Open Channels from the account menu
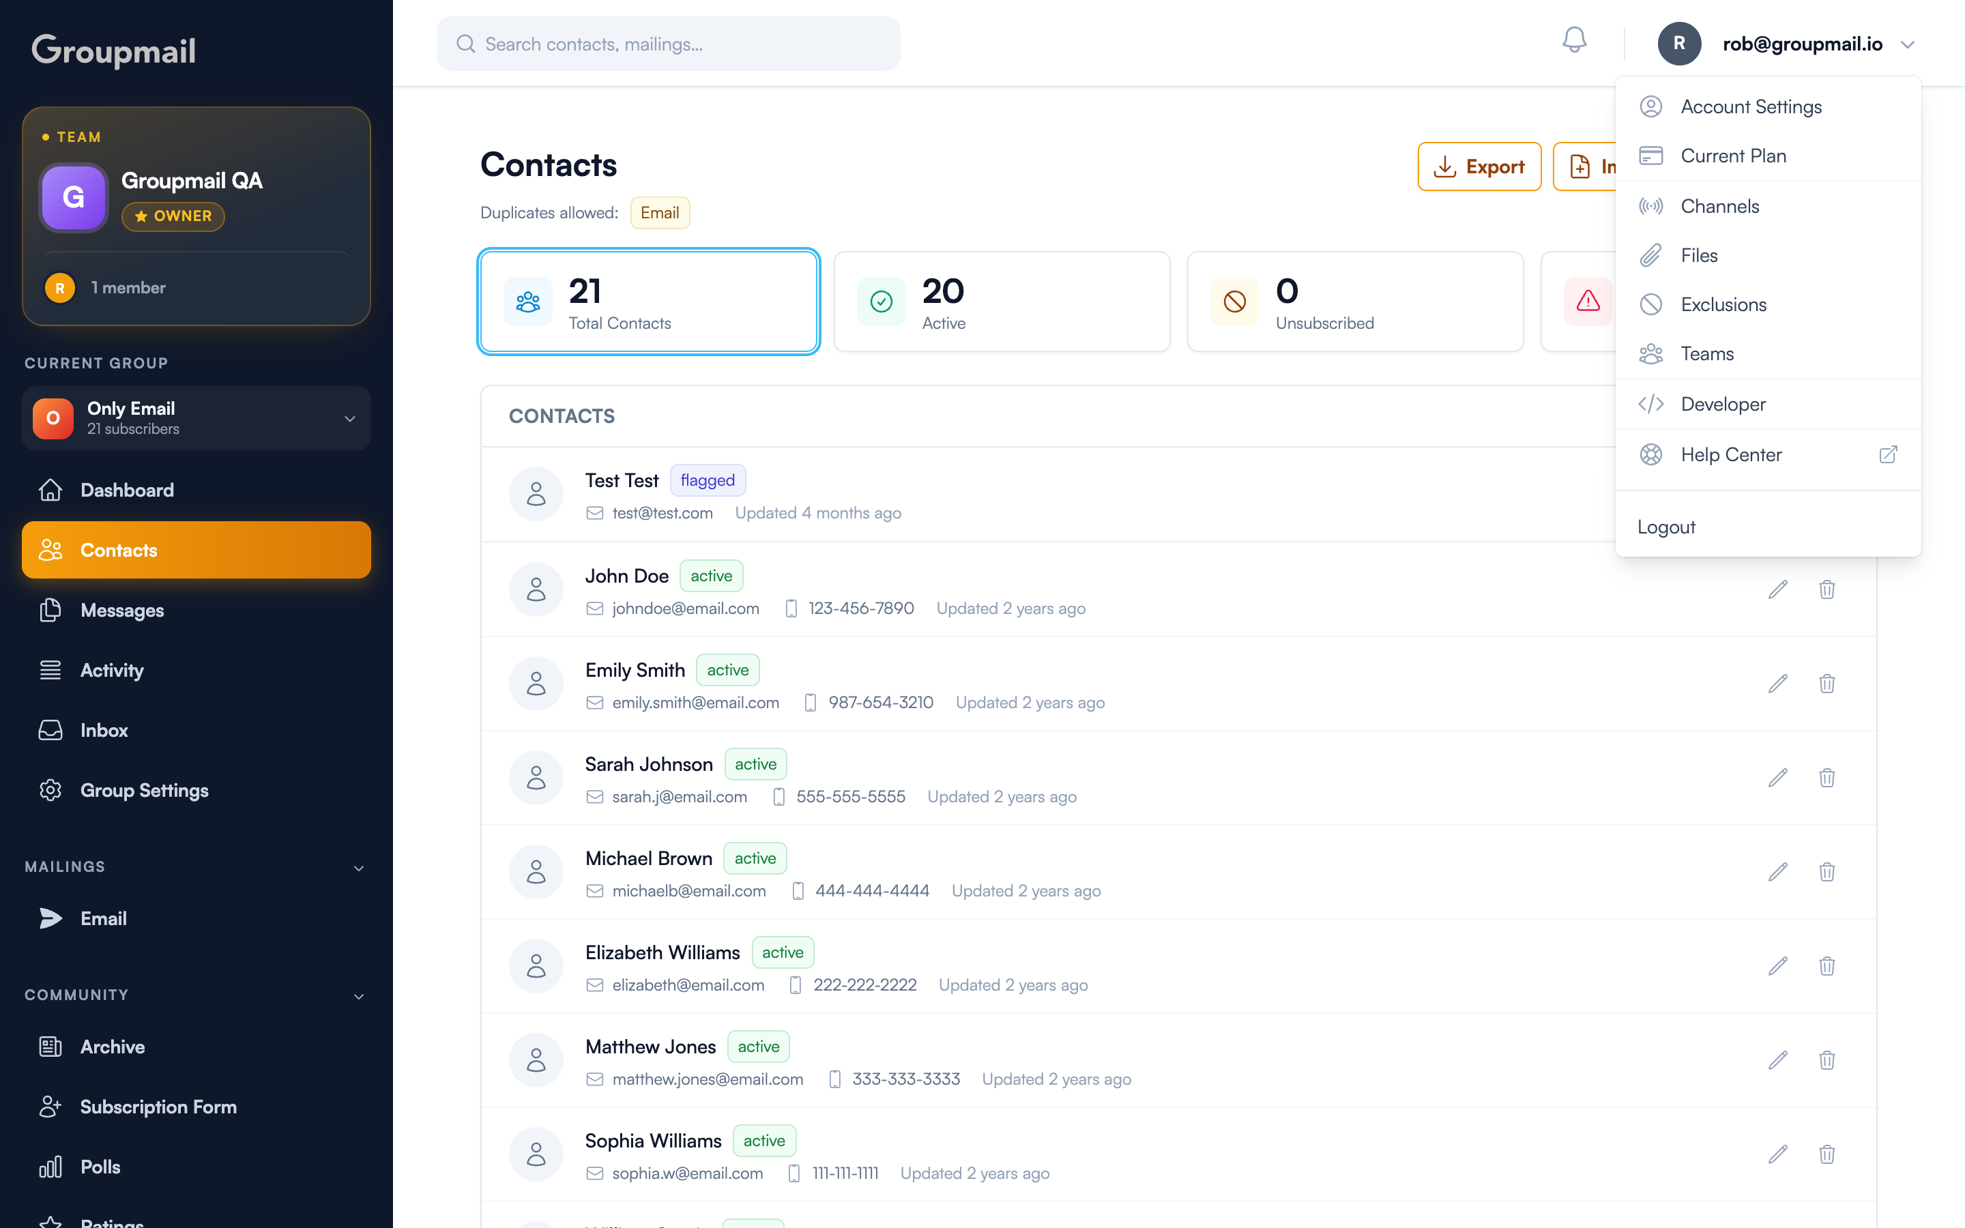 (1768, 206)
